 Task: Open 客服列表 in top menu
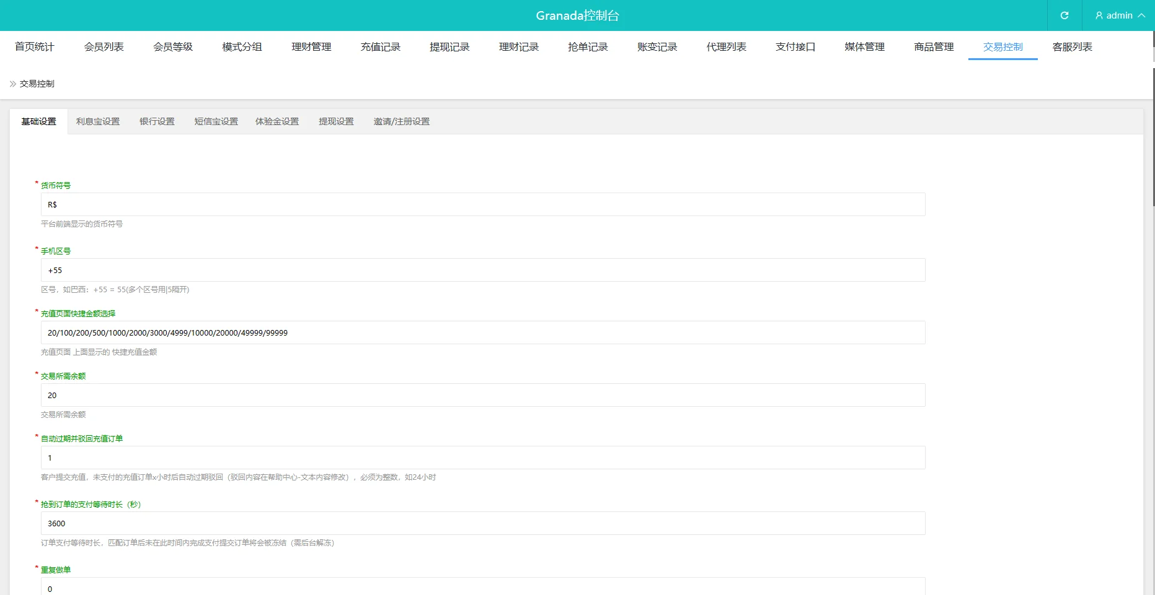1072,47
